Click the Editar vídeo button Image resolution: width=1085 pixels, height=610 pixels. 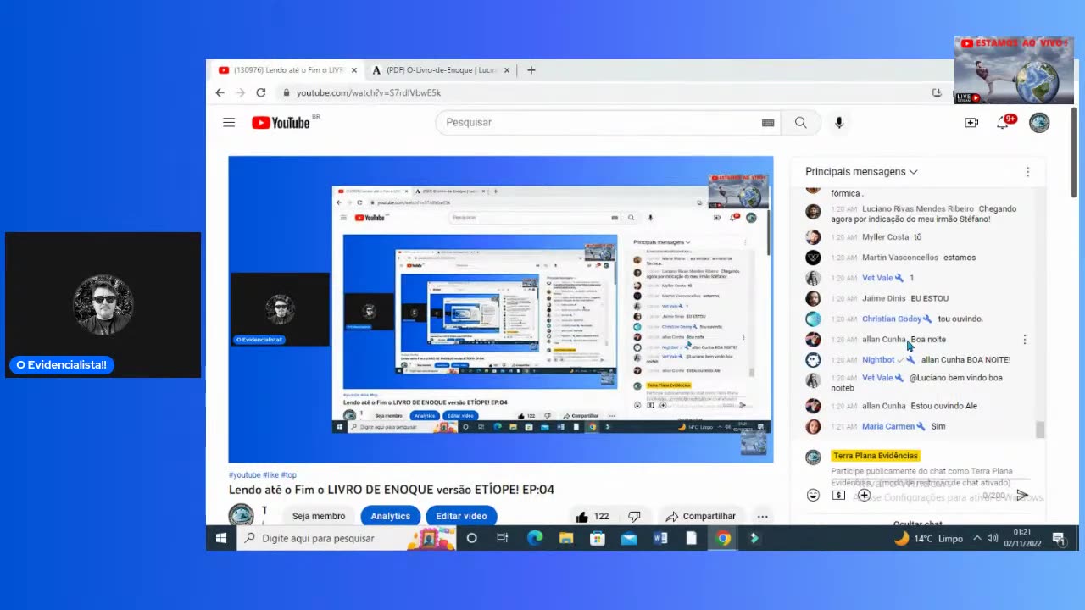click(461, 516)
